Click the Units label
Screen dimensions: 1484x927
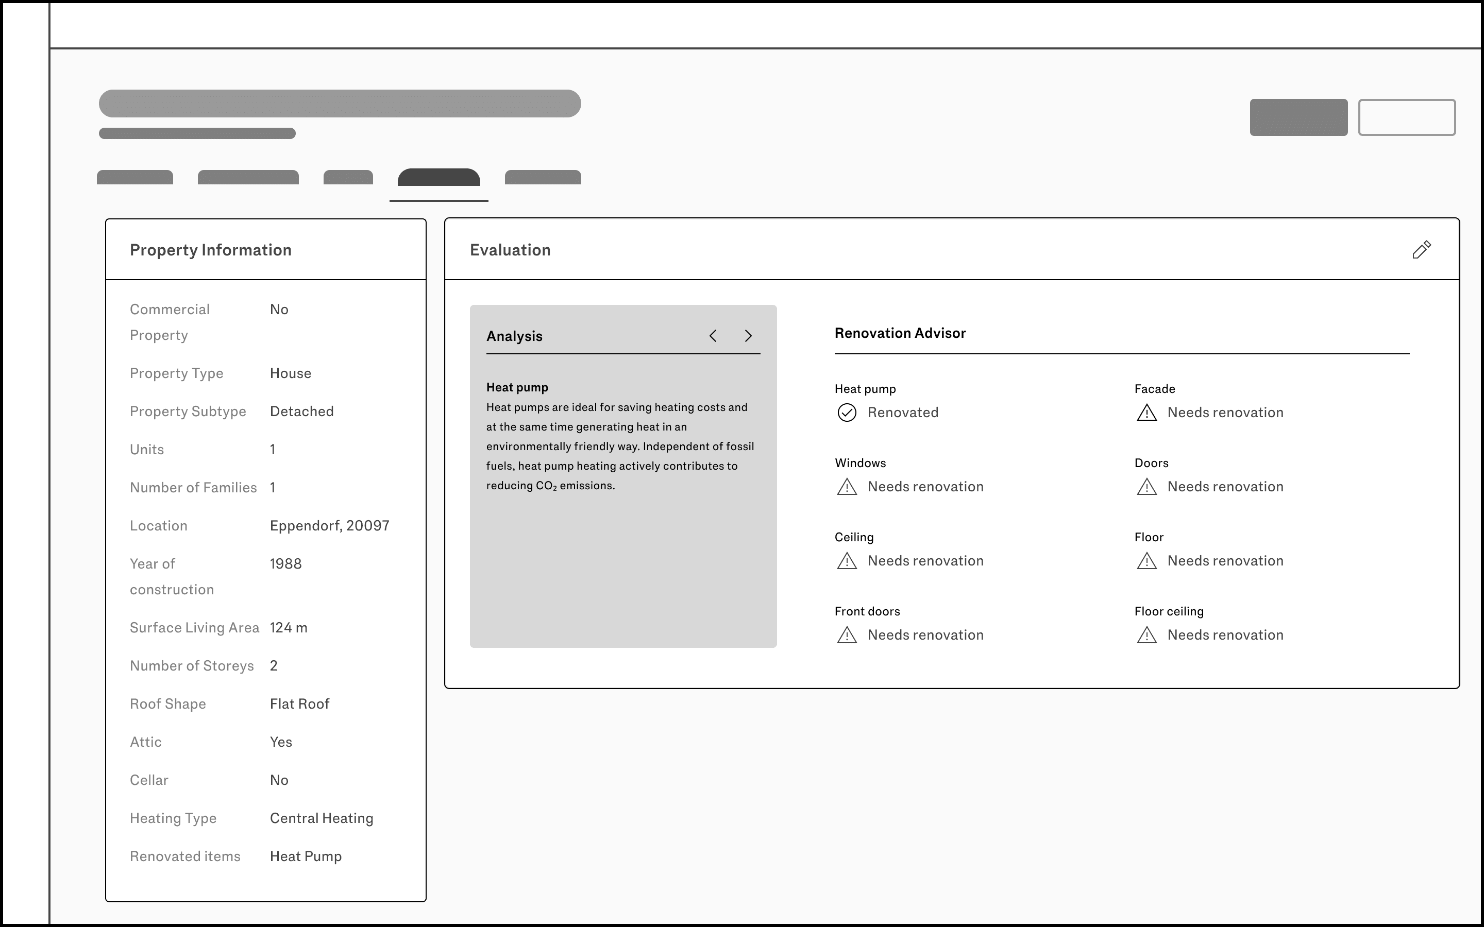[147, 450]
